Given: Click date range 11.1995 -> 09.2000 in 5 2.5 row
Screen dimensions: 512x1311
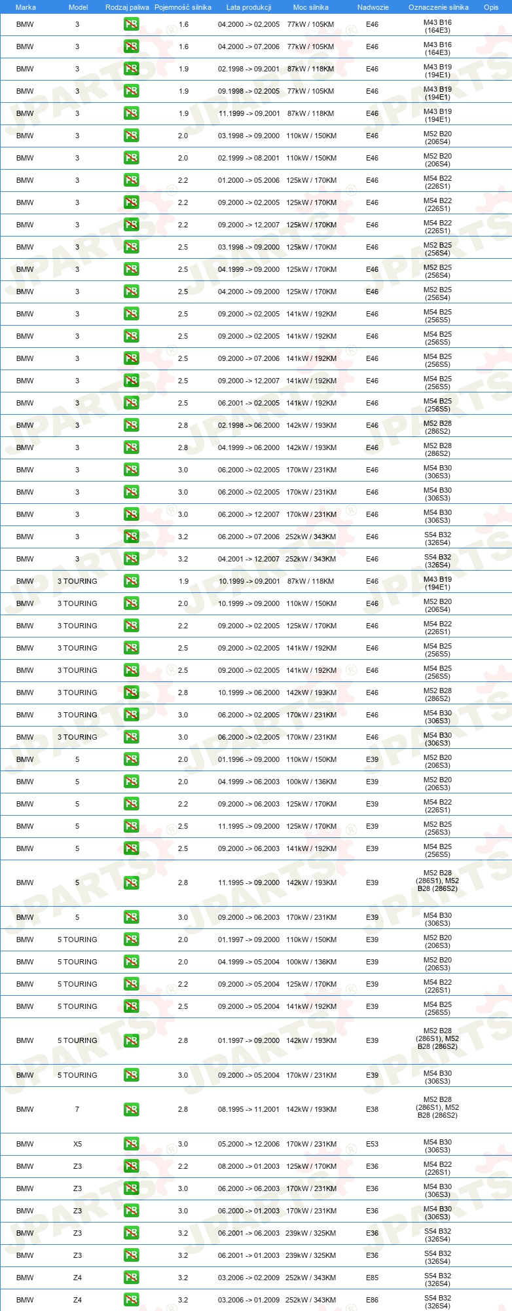Looking at the screenshot, I should 249,826.
